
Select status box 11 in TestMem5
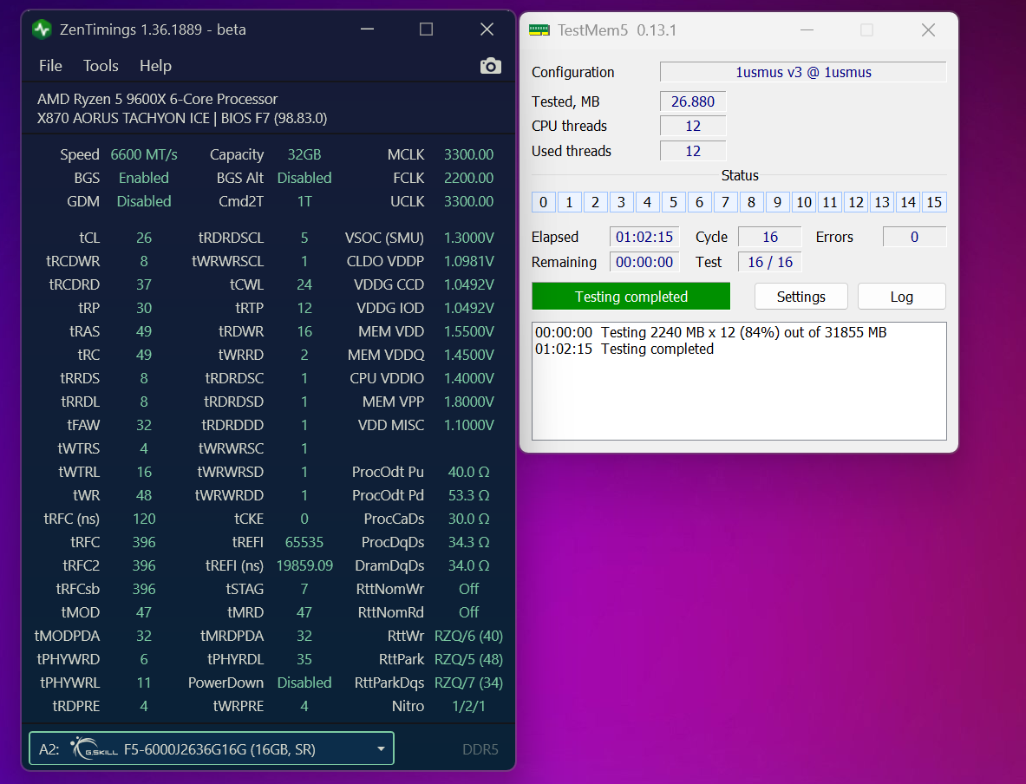coord(830,202)
